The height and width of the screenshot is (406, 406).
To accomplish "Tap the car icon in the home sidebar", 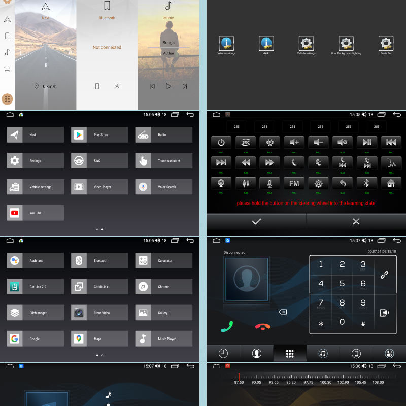I will (7, 69).
